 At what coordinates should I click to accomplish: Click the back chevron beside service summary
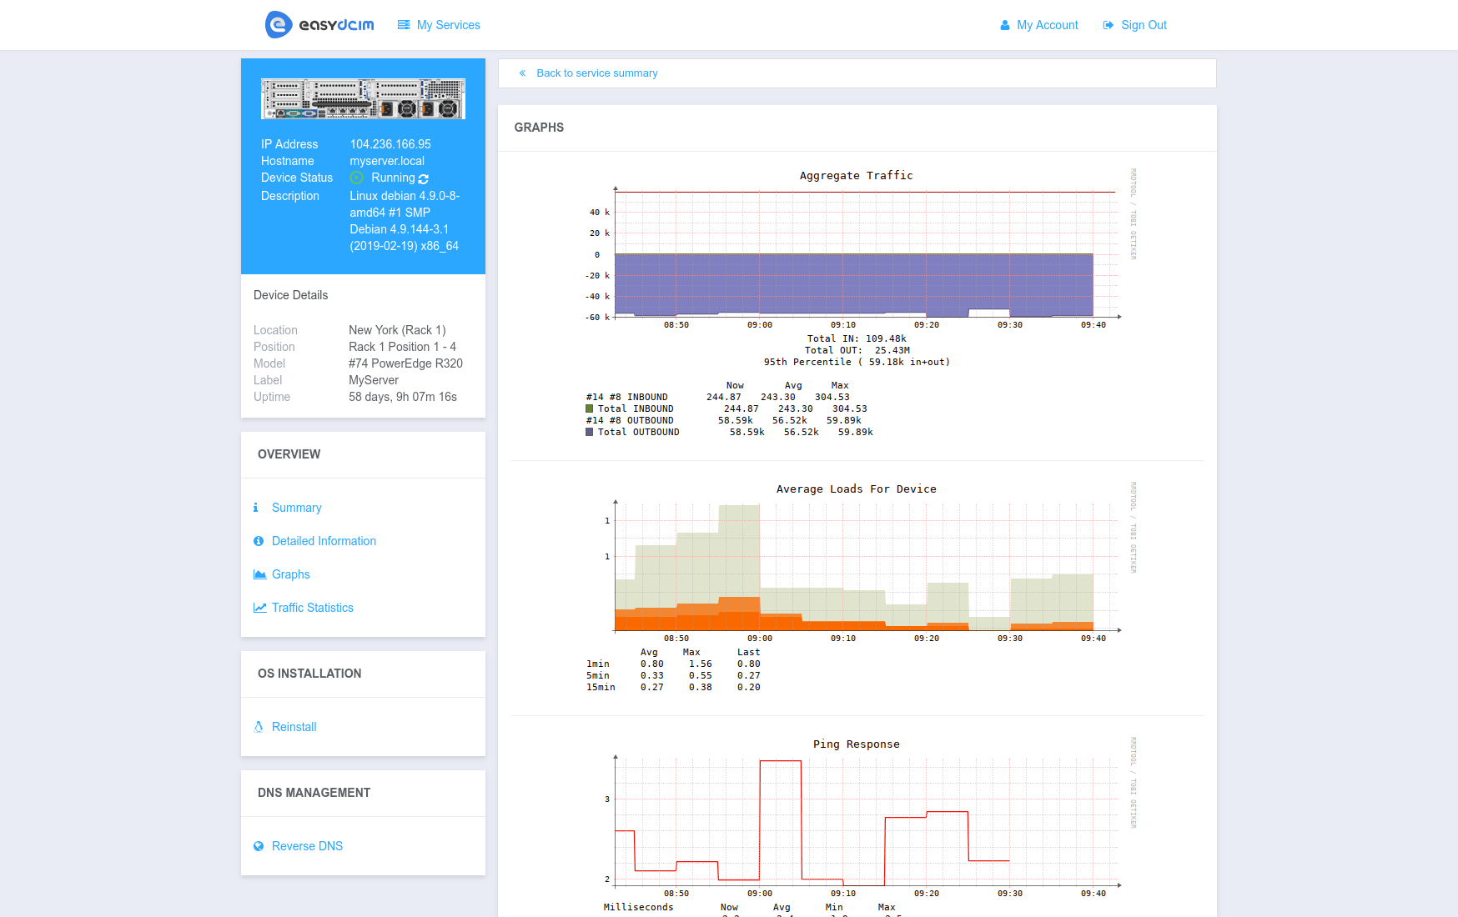pos(523,73)
